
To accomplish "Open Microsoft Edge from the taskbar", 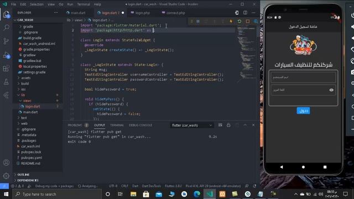I will coord(197,194).
